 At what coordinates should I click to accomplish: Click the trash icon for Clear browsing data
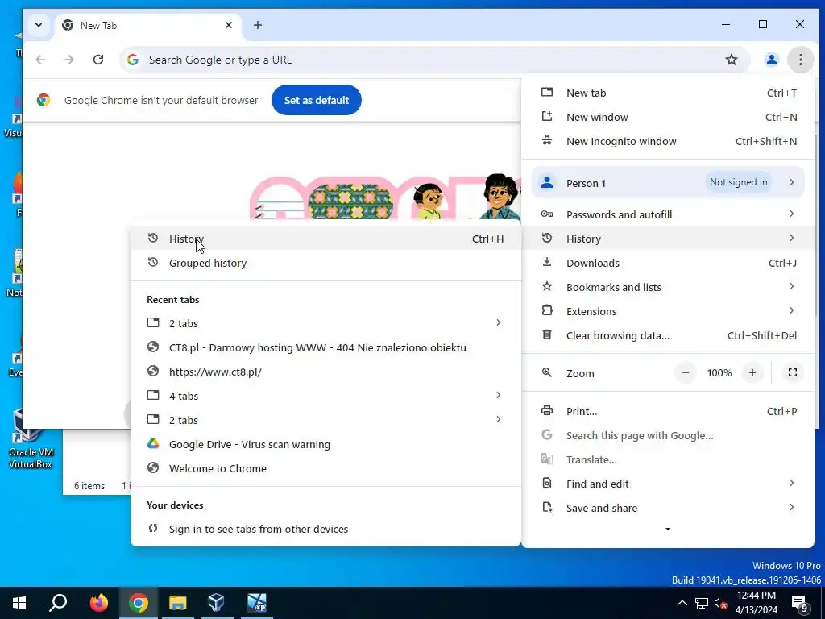tap(547, 334)
